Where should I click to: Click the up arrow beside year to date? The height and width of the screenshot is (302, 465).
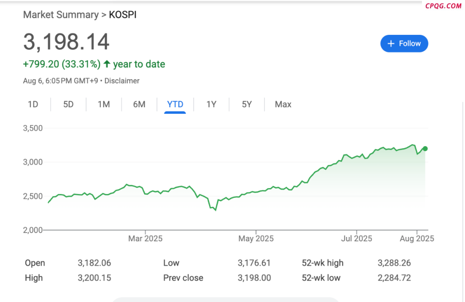tap(107, 64)
